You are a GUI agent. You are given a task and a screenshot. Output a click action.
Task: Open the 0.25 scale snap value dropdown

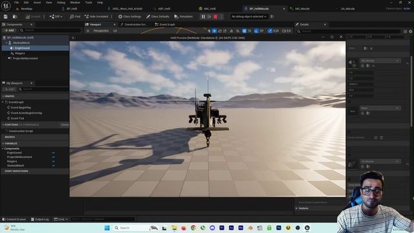(276, 31)
